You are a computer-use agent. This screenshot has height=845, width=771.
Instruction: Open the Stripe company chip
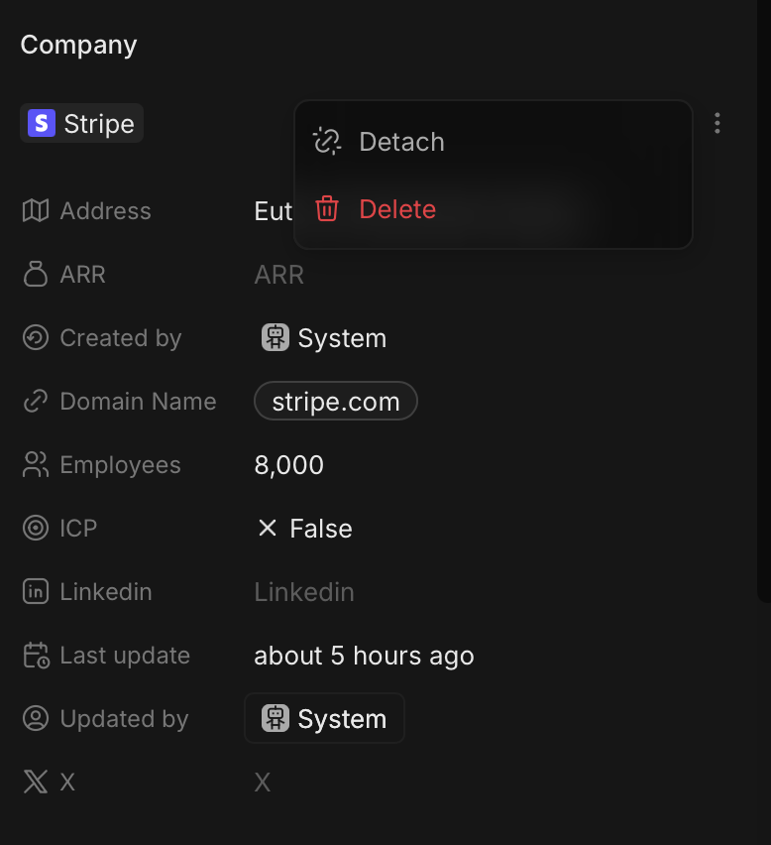coord(82,124)
